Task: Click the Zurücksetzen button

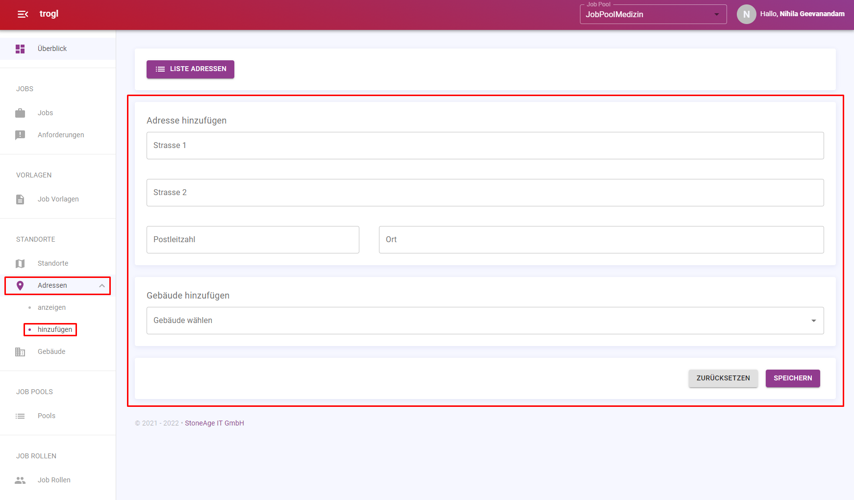Action: coord(723,378)
